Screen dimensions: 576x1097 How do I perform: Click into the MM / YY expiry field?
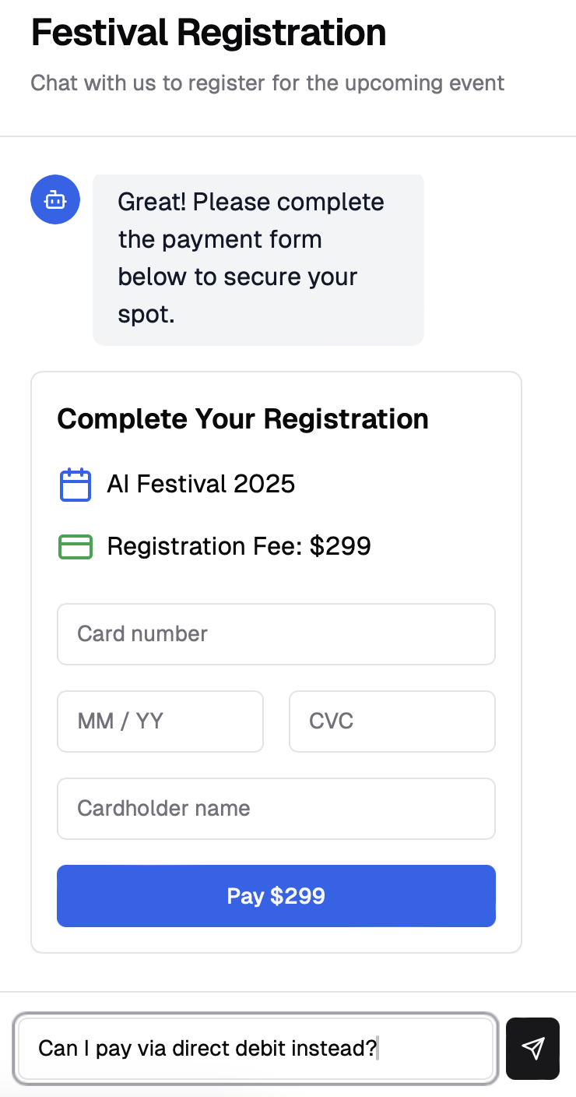point(160,721)
